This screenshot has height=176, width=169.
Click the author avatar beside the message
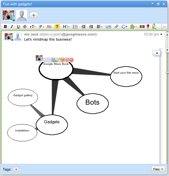pyautogui.click(x=8, y=36)
